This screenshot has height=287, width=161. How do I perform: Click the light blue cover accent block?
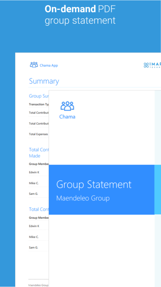158,190
